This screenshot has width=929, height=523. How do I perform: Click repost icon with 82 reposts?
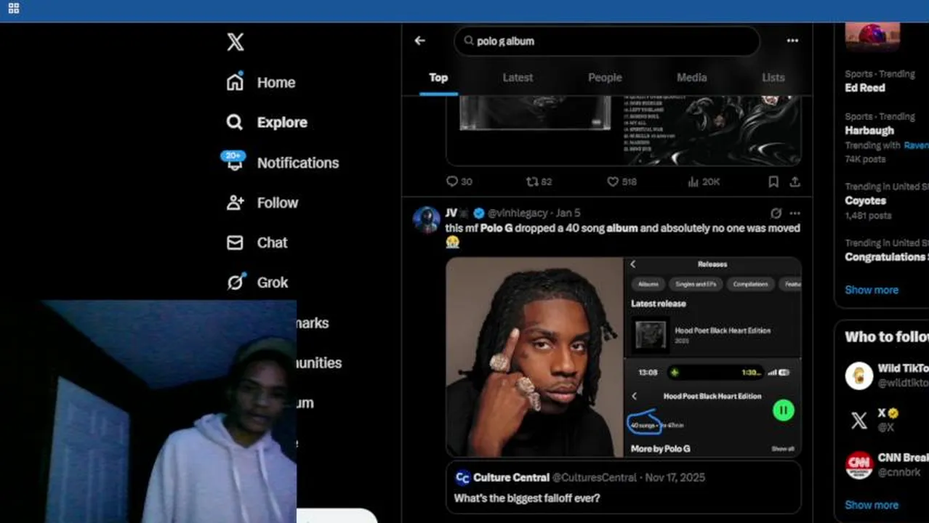click(532, 182)
